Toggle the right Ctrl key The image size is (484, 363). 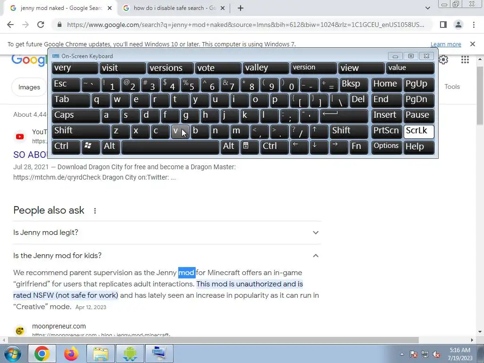pyautogui.click(x=275, y=147)
